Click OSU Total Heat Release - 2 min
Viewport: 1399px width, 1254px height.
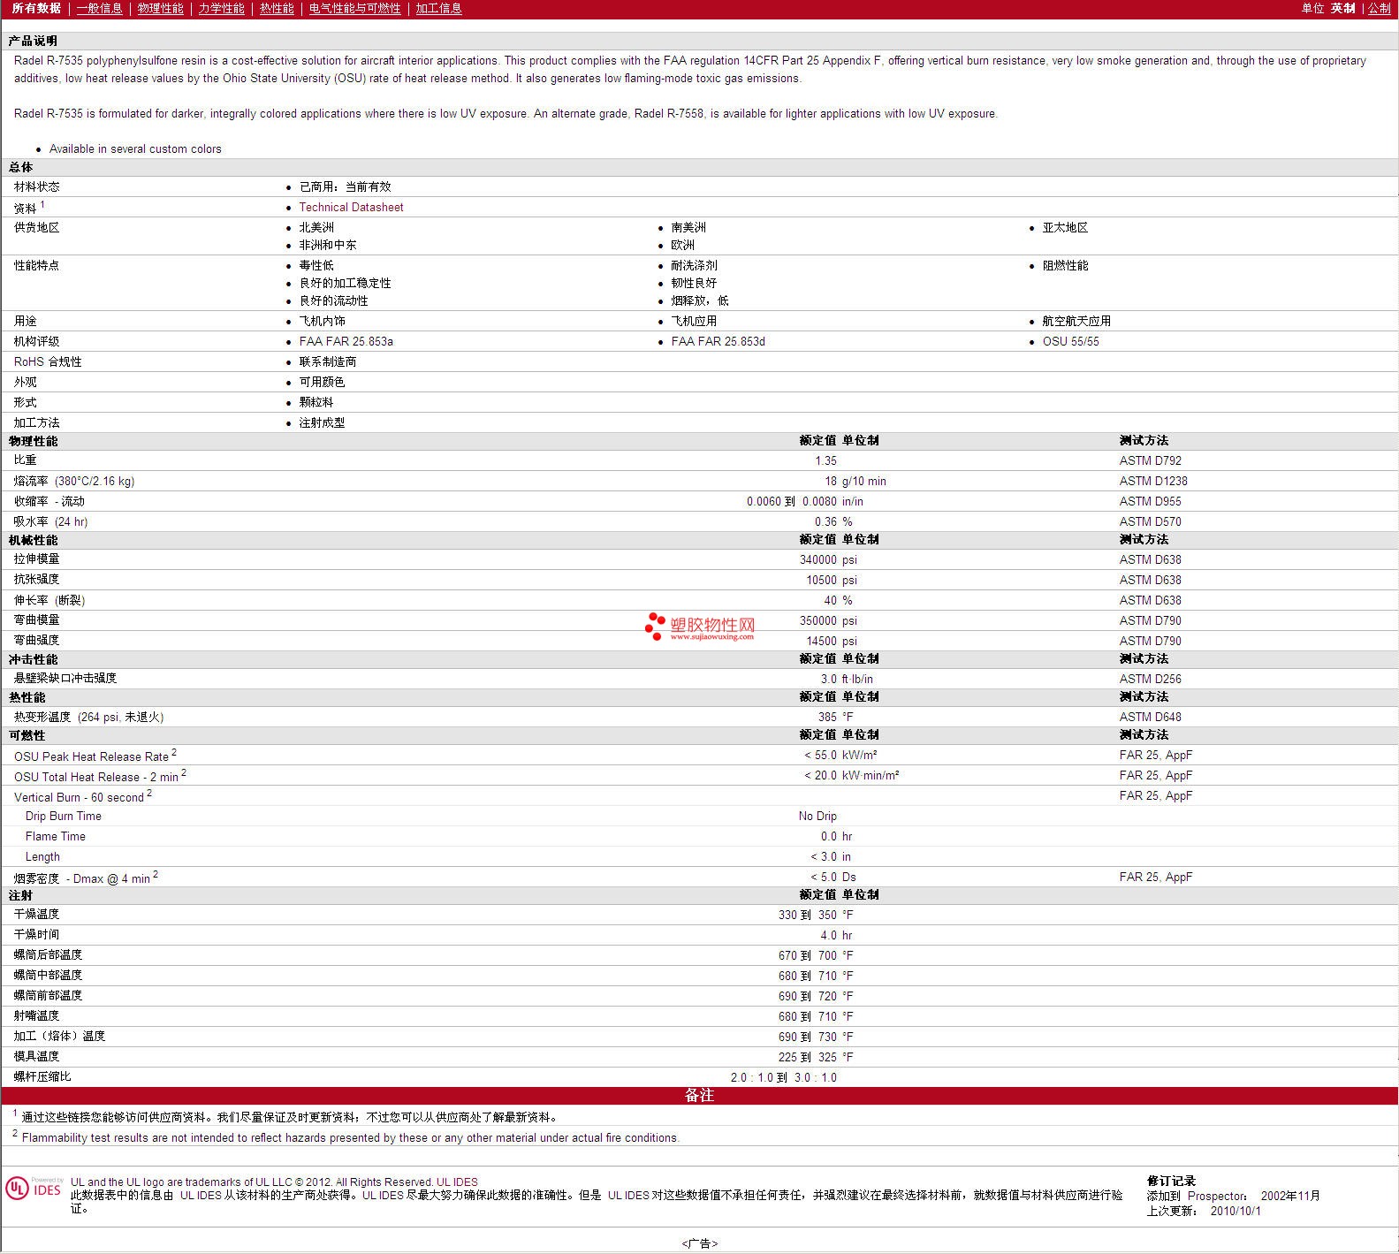[x=96, y=777]
